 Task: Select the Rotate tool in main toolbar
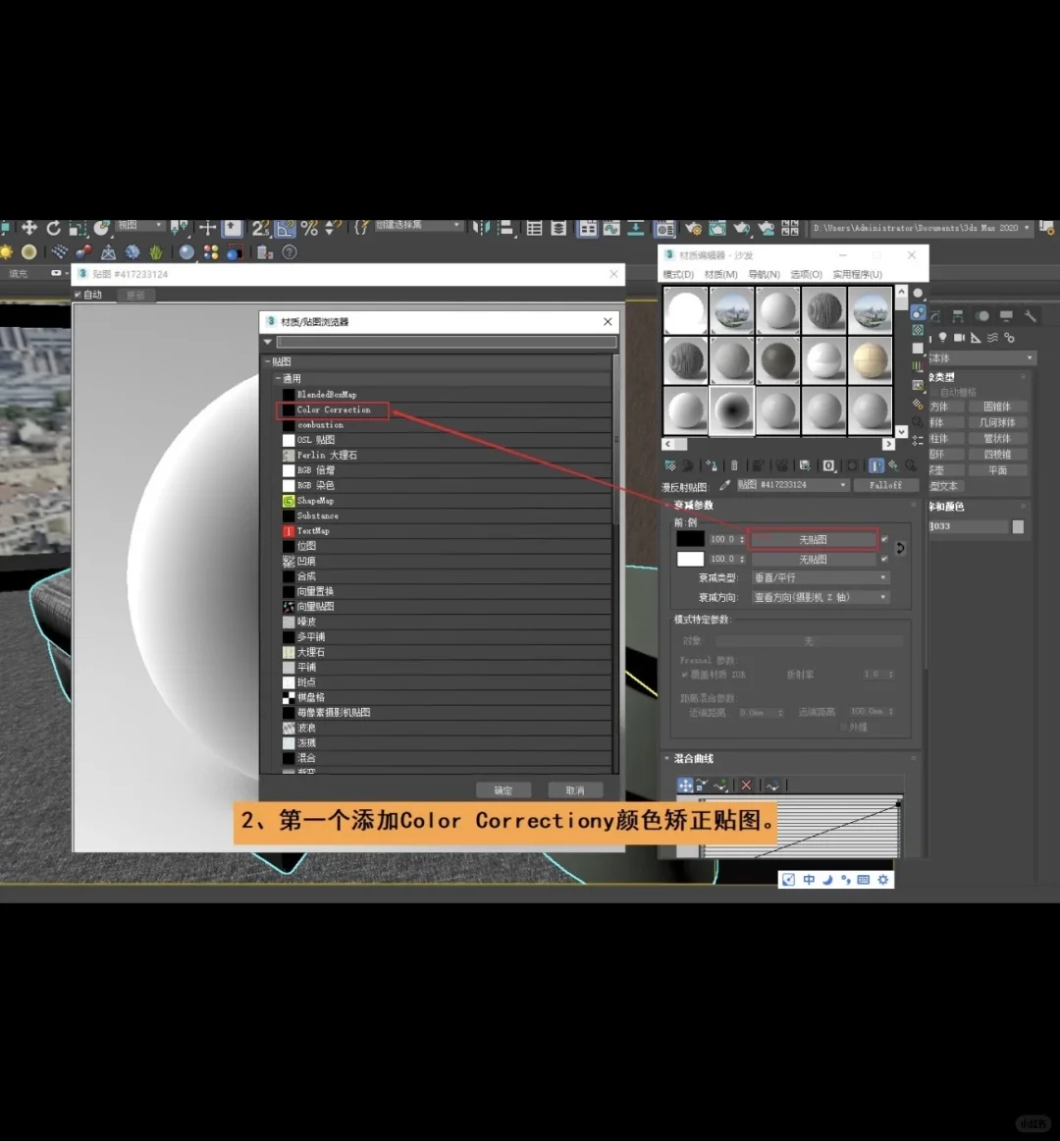(53, 228)
